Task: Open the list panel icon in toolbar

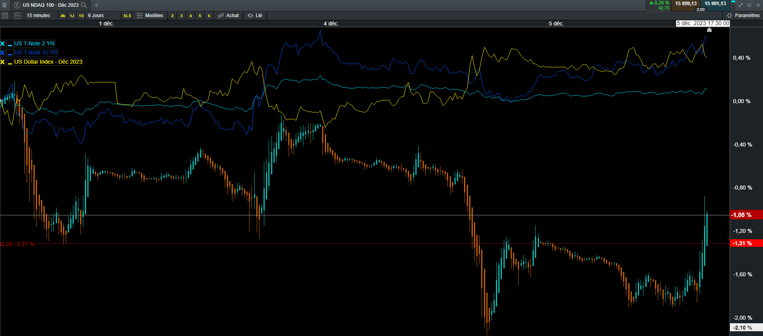Action: [x=5, y=16]
